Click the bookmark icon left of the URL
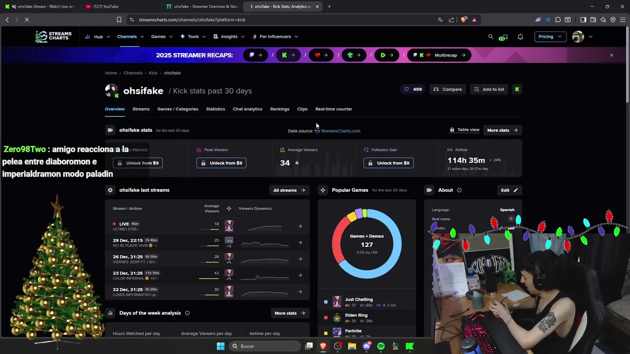Viewport: 630px width, 354px height. tap(119, 20)
